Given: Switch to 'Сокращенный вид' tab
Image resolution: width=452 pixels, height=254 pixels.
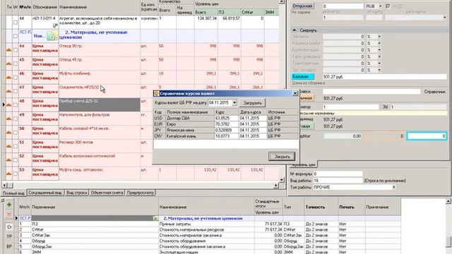Looking at the screenshot, I should coord(45,193).
